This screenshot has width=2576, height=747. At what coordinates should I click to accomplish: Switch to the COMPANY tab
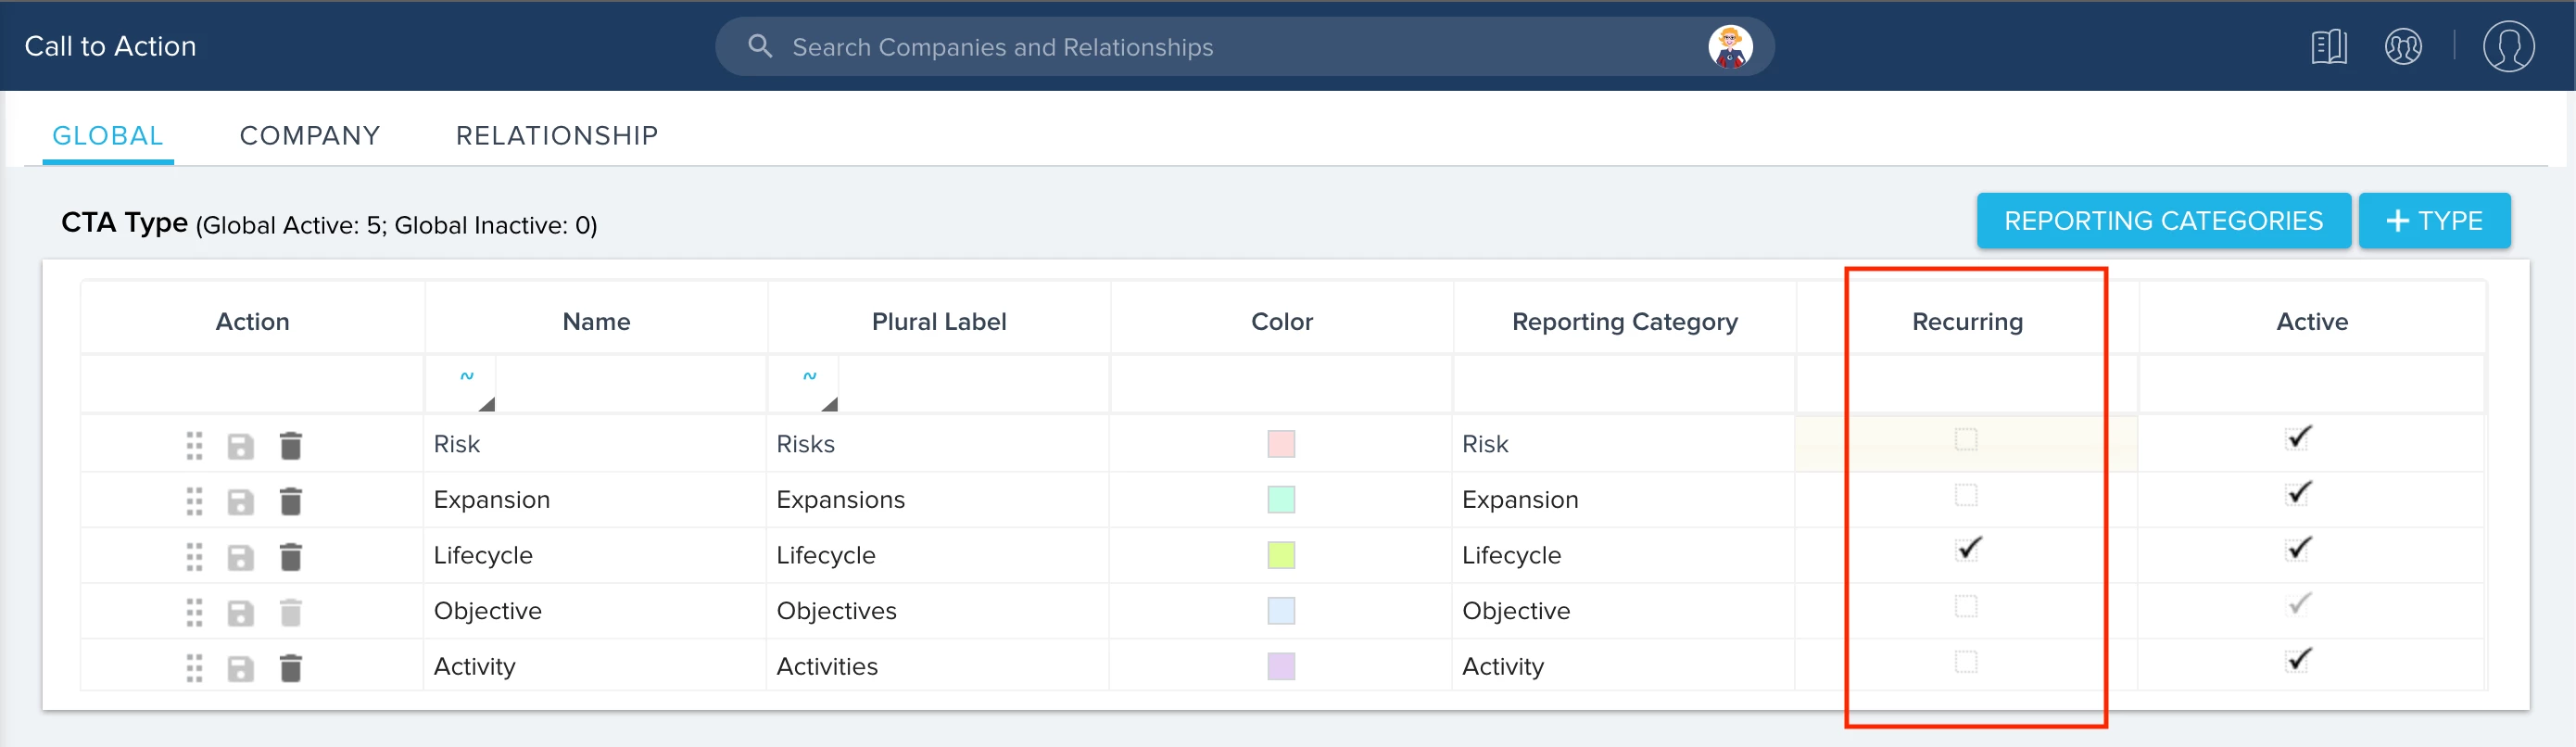click(x=310, y=136)
